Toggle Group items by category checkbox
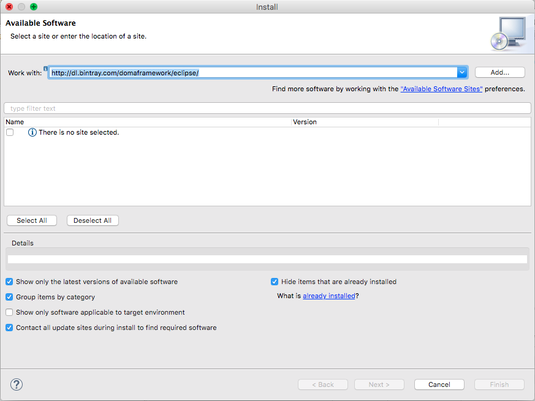The height and width of the screenshot is (401, 535). click(x=9, y=297)
